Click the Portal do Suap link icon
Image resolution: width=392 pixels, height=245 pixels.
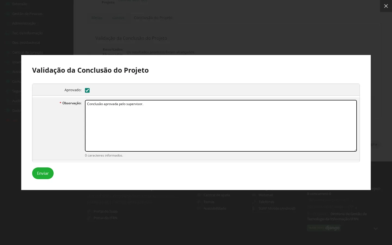pos(89,212)
